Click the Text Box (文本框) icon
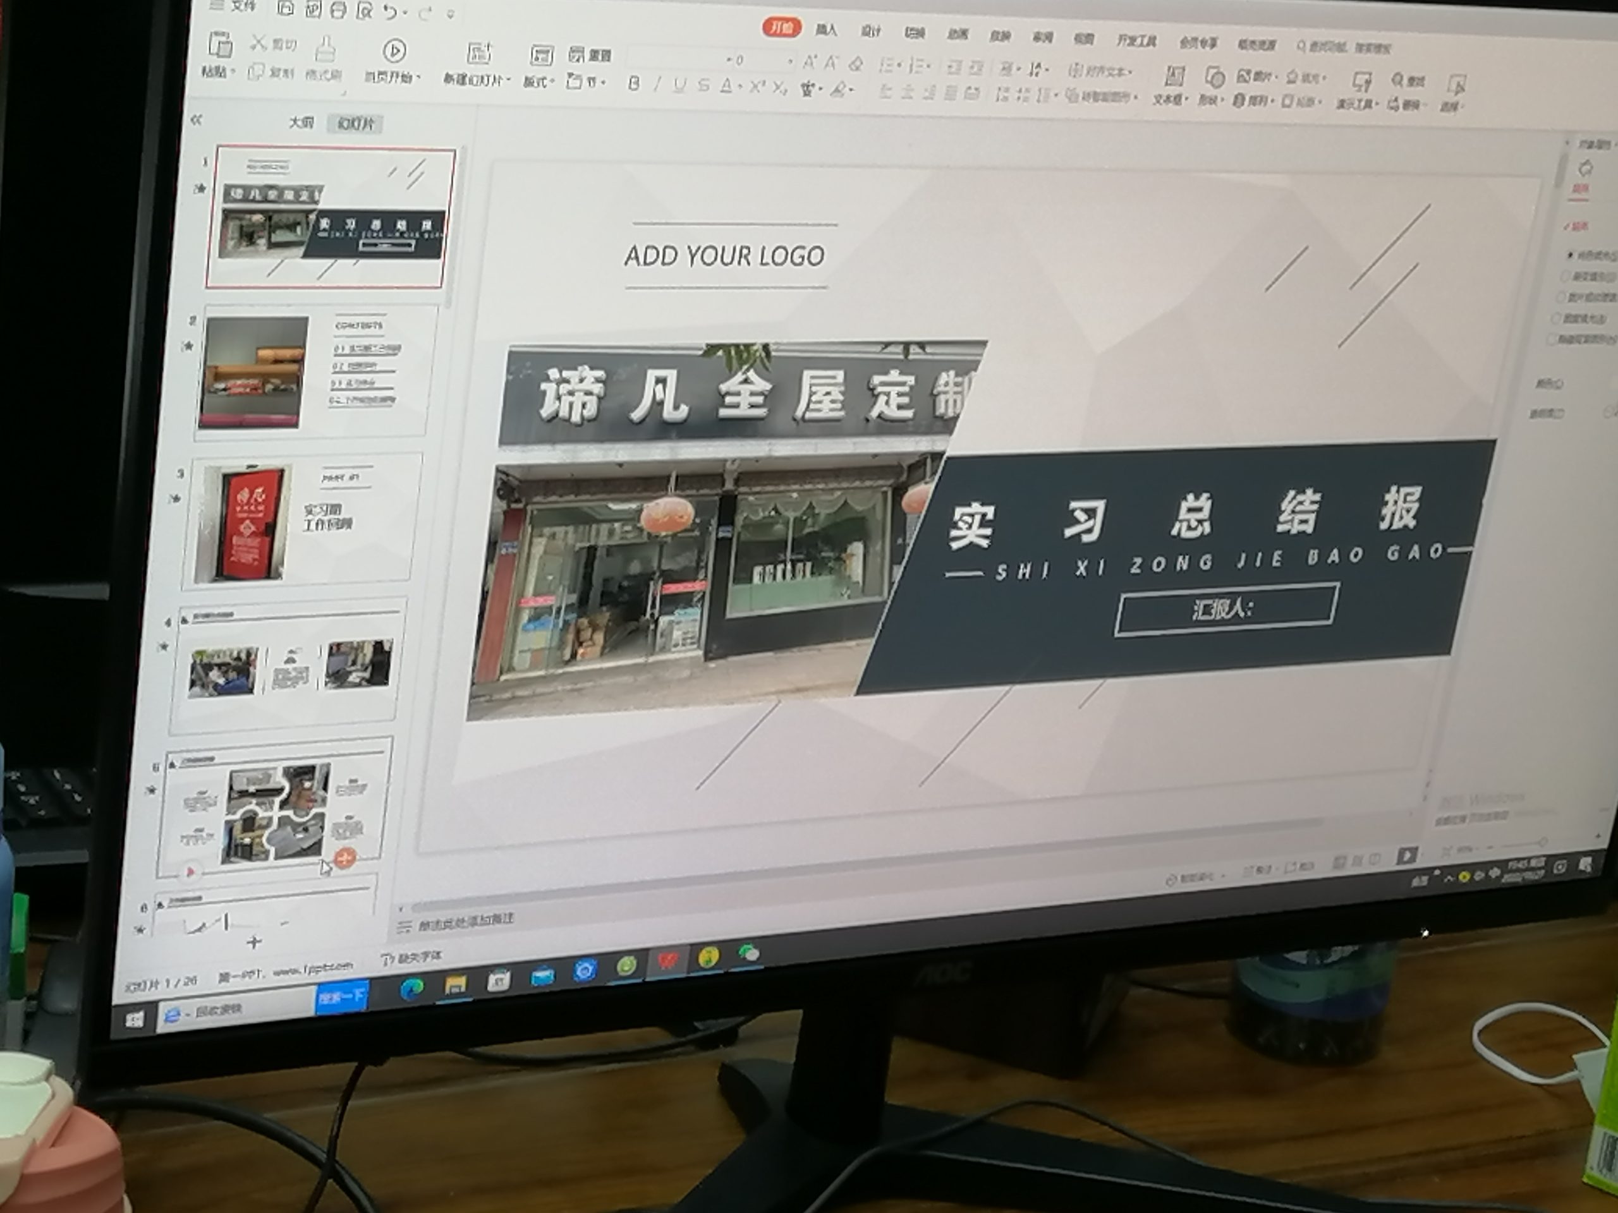Image resolution: width=1618 pixels, height=1213 pixels. (x=1174, y=76)
